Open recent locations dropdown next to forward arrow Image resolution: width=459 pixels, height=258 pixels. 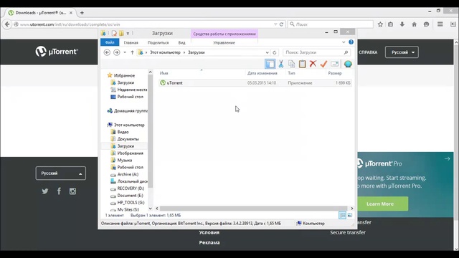tap(125, 52)
